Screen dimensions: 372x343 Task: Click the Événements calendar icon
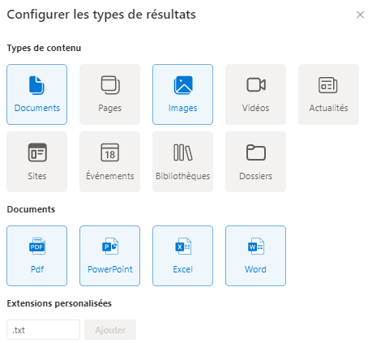(x=110, y=152)
